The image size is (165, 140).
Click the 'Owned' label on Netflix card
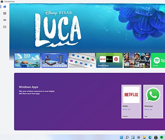(125, 116)
